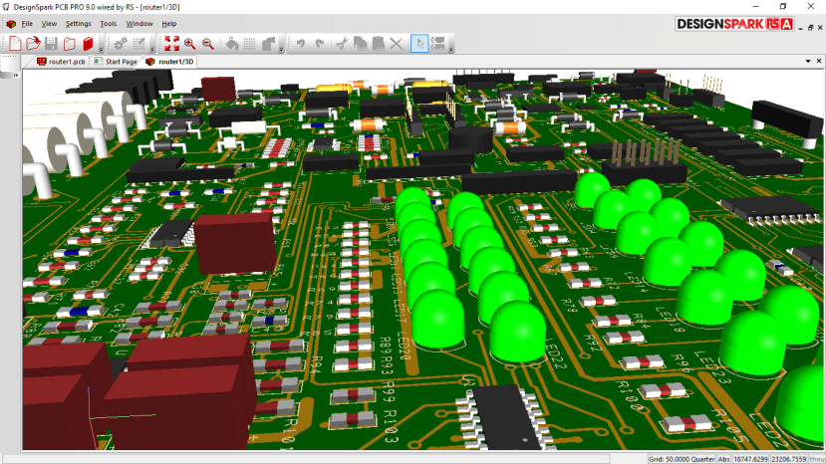Open a file with the Open folder icon
Viewport: 826px width, 464px height.
pyautogui.click(x=33, y=44)
